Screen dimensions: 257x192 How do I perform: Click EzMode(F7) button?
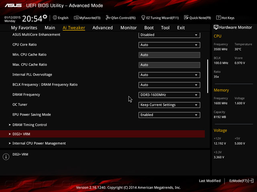[241, 181]
